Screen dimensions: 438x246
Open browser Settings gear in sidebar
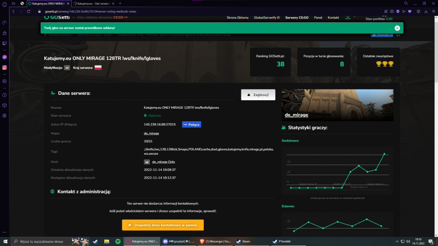pyautogui.click(x=4, y=116)
